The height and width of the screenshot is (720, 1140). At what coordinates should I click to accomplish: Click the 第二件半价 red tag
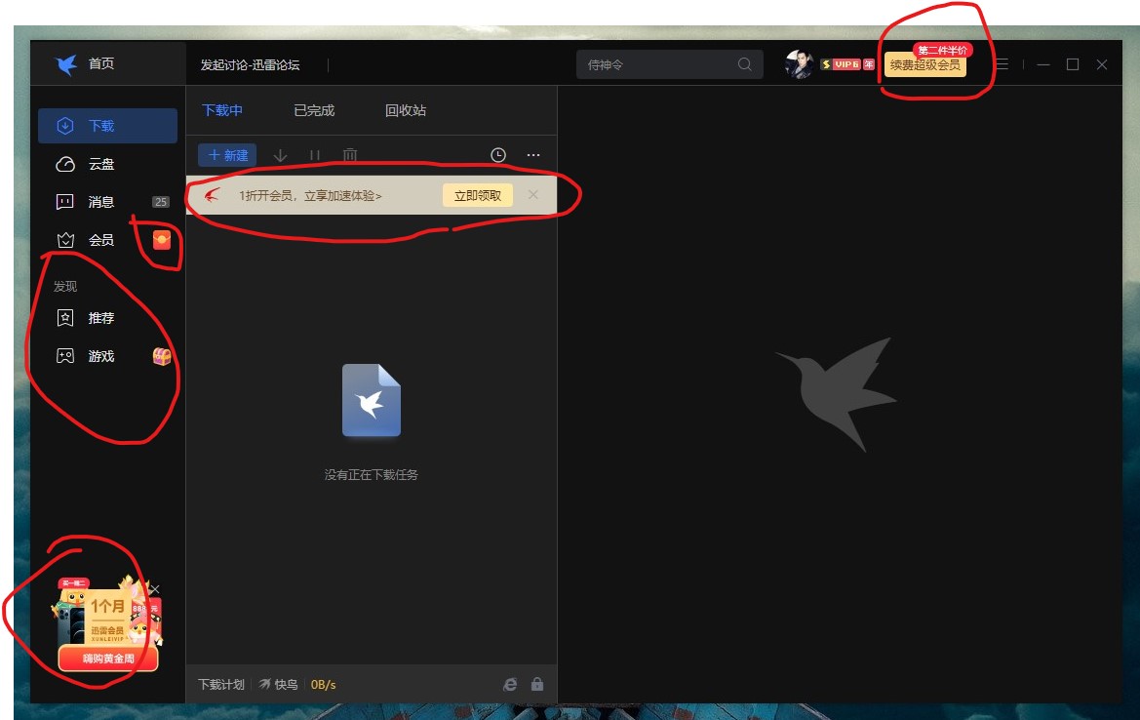point(943,50)
